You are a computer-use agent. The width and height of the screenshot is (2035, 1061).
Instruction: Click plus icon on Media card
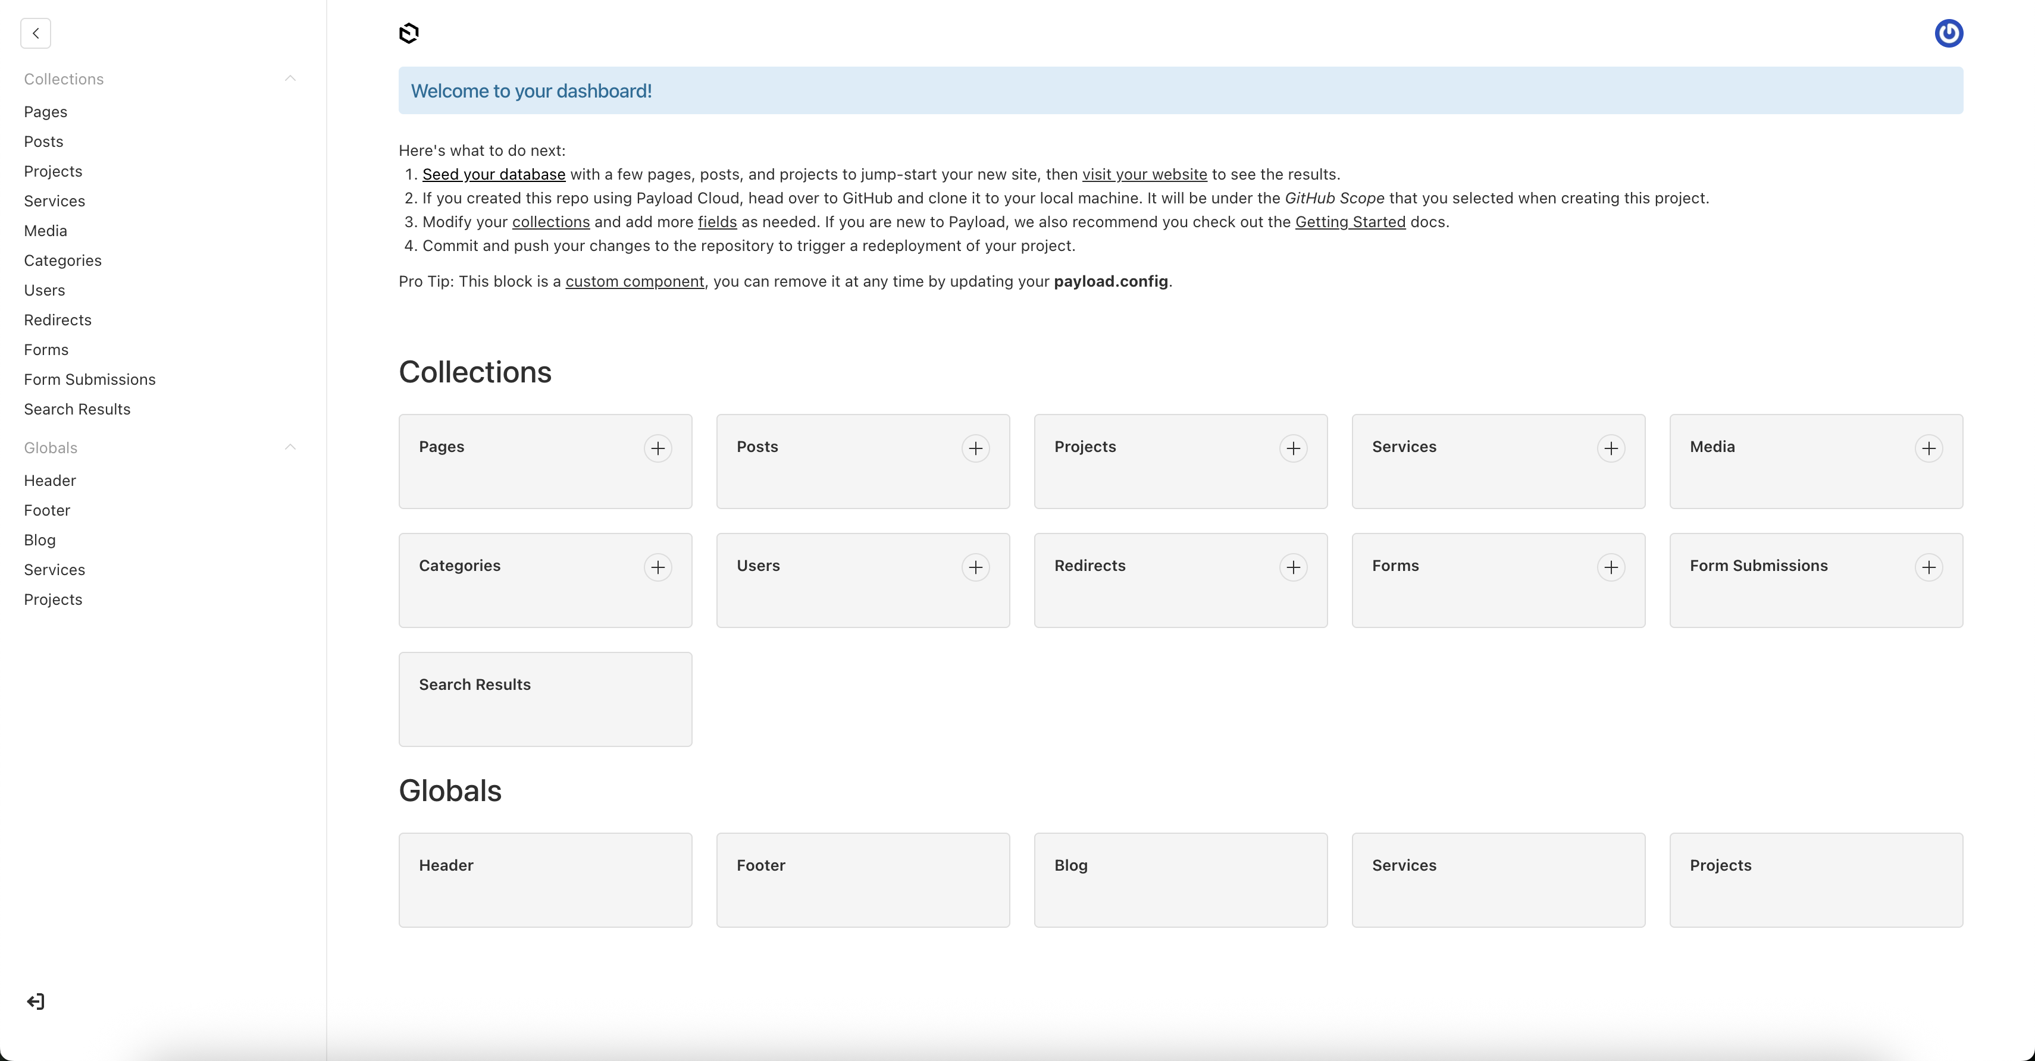(x=1928, y=448)
